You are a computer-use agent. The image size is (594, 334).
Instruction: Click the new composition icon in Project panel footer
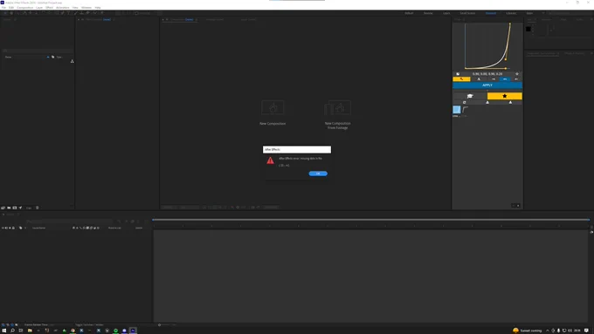[14, 208]
